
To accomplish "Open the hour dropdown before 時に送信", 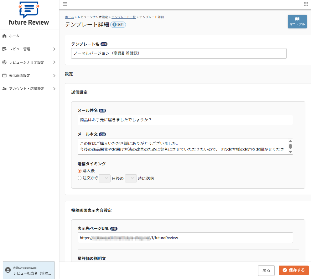I will pyautogui.click(x=131, y=178).
